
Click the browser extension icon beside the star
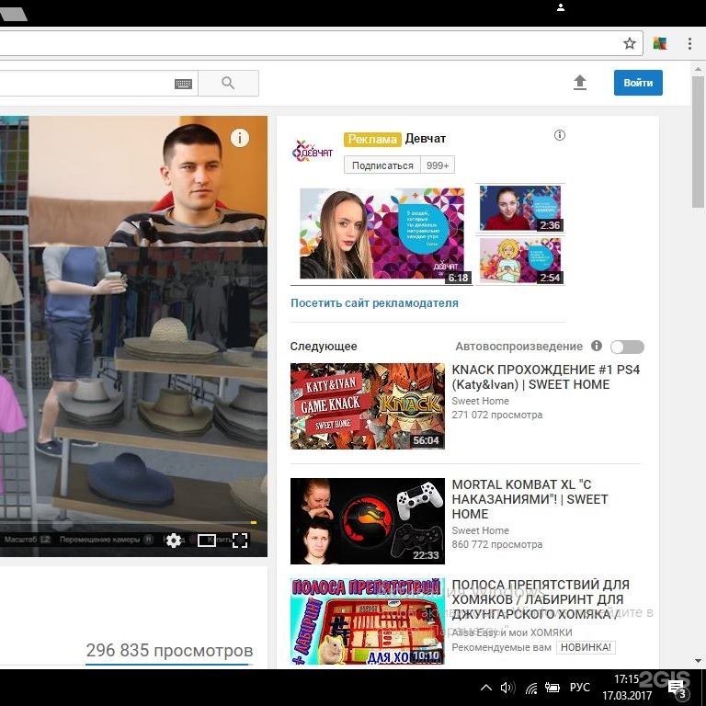659,43
